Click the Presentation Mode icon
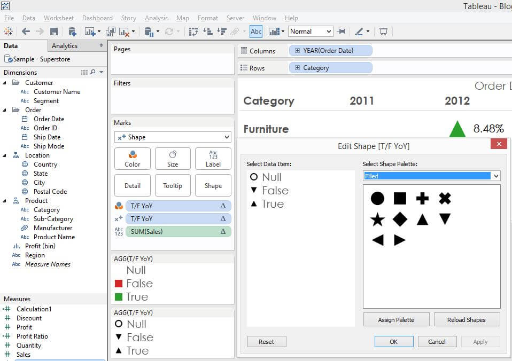This screenshot has height=361, width=512. pos(383,32)
